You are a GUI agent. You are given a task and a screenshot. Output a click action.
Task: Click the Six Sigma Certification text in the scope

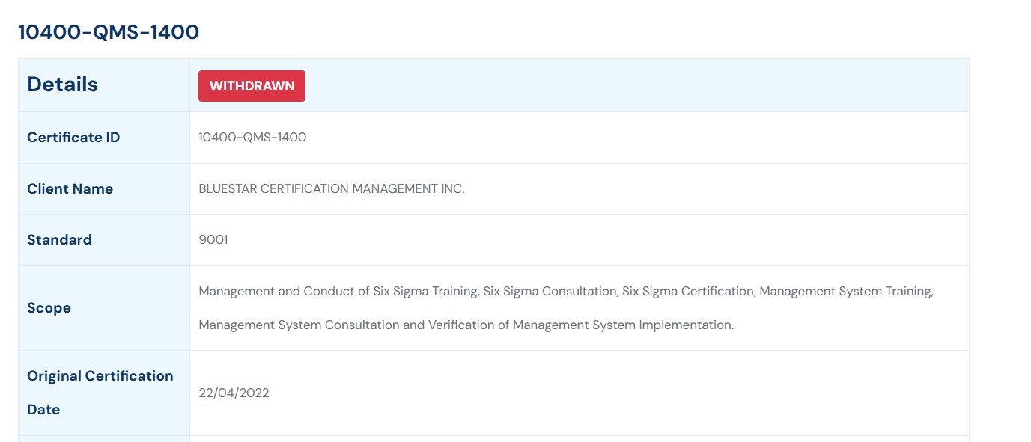(687, 292)
